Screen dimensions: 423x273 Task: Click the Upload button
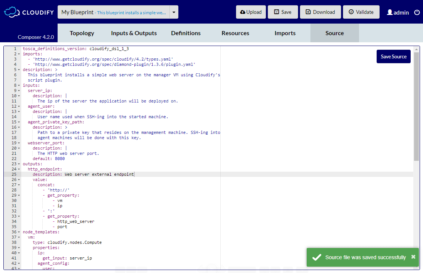251,12
